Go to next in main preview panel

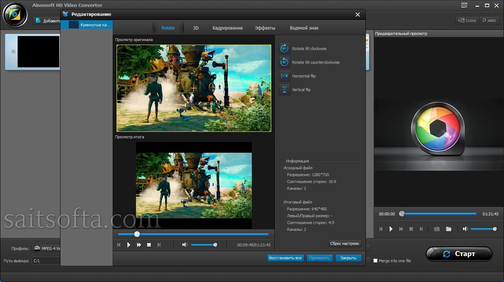(421, 229)
